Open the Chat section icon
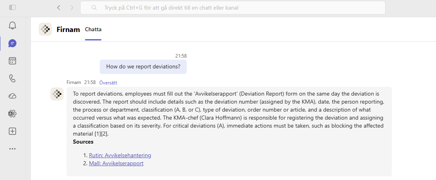Screen dimensions: 436x180 12,43
